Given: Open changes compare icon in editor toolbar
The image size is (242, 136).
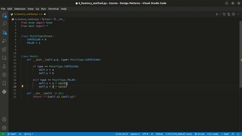Looking at the screenshot, I should [x=229, y=14].
